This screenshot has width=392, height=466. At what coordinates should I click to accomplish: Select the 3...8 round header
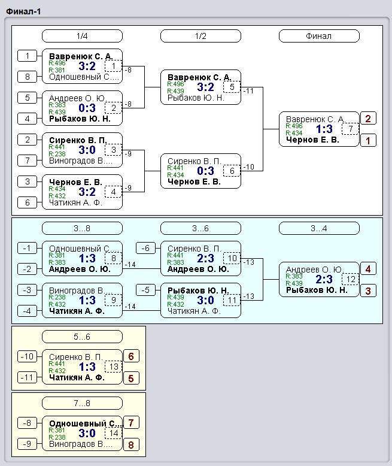point(82,228)
